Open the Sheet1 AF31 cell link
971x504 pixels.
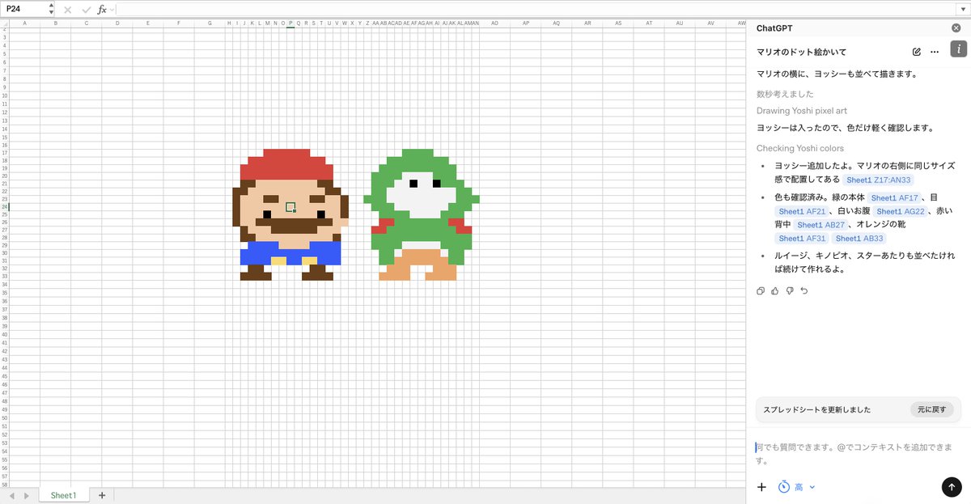802,239
